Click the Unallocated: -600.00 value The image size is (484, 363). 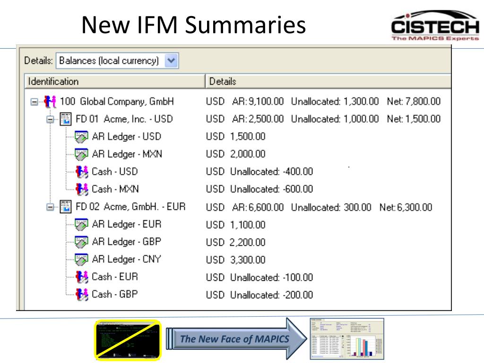tap(272, 189)
